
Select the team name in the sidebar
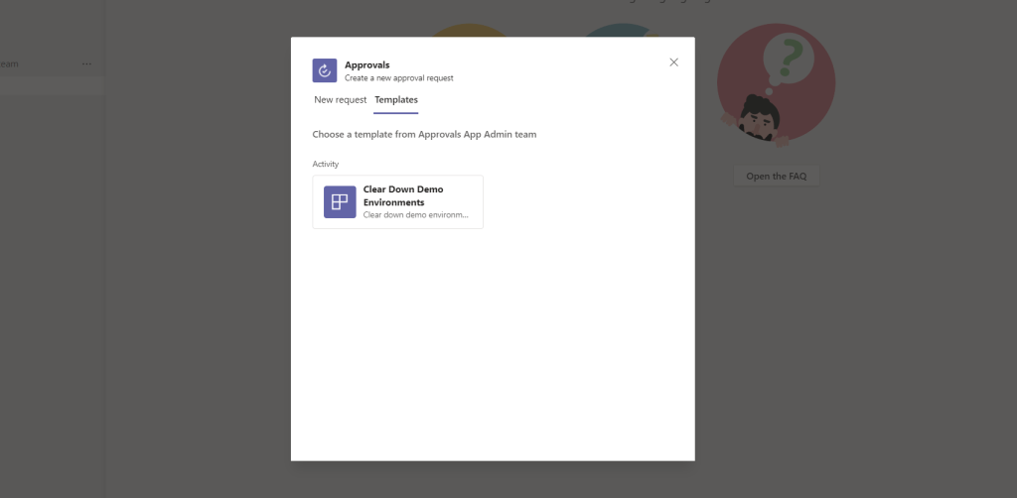pyautogui.click(x=10, y=64)
